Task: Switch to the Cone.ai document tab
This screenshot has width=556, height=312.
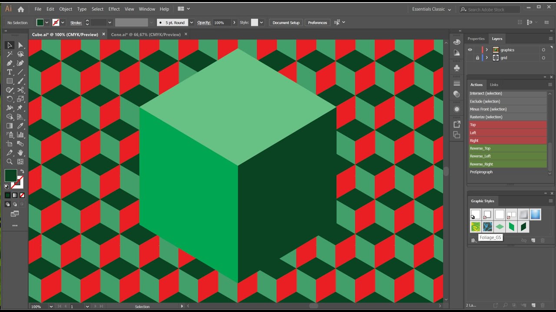Action: (x=146, y=34)
